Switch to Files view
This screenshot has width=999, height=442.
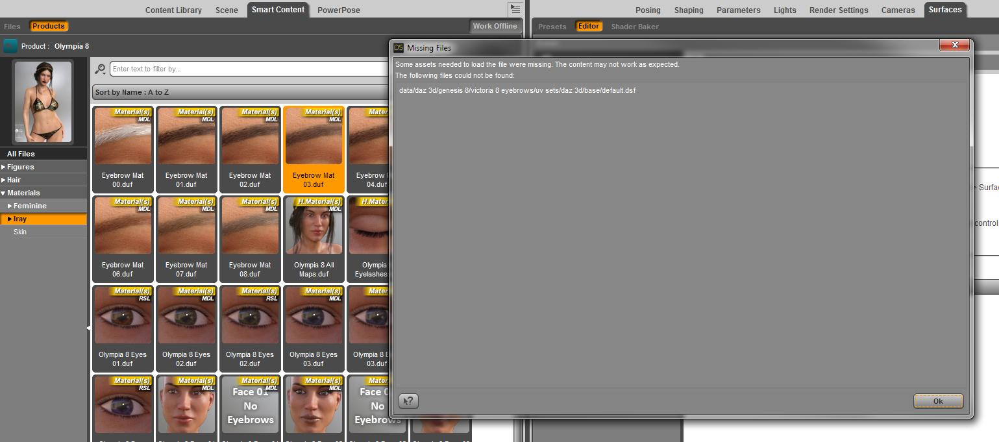(x=12, y=27)
